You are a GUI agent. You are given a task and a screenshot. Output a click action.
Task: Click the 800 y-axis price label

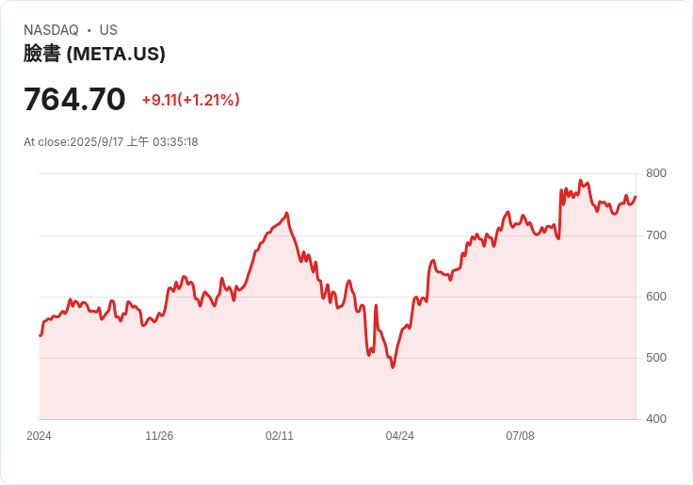click(656, 173)
